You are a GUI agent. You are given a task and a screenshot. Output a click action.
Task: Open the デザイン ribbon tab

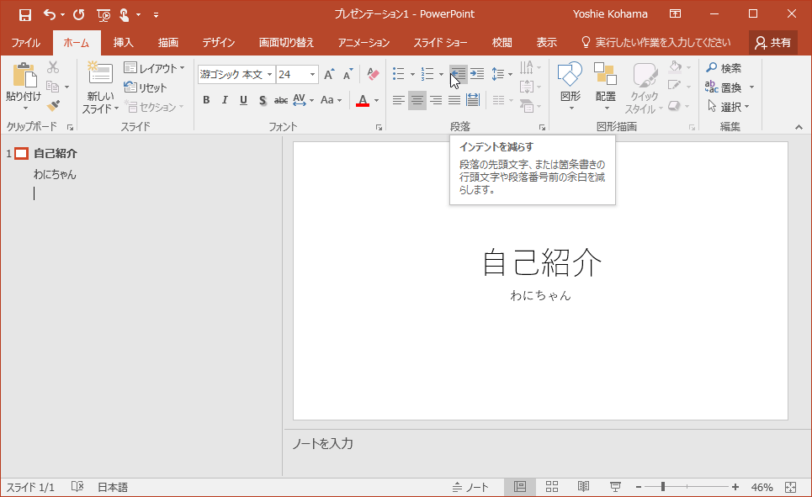(x=218, y=42)
